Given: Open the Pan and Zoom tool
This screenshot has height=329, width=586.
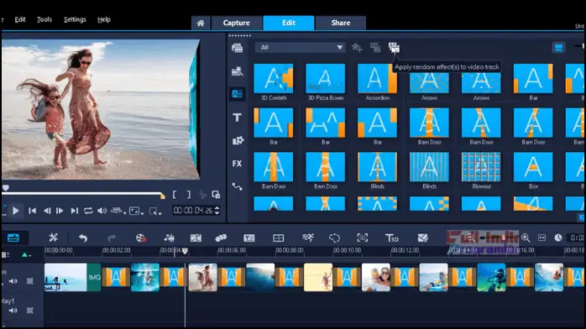Looking at the screenshot, I should pyautogui.click(x=363, y=238).
